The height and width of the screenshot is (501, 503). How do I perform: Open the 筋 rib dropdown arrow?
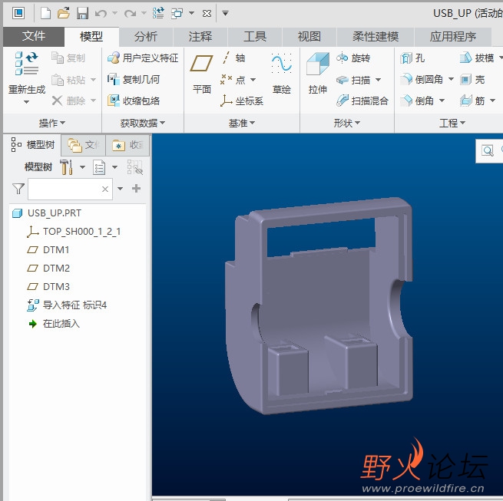point(492,101)
